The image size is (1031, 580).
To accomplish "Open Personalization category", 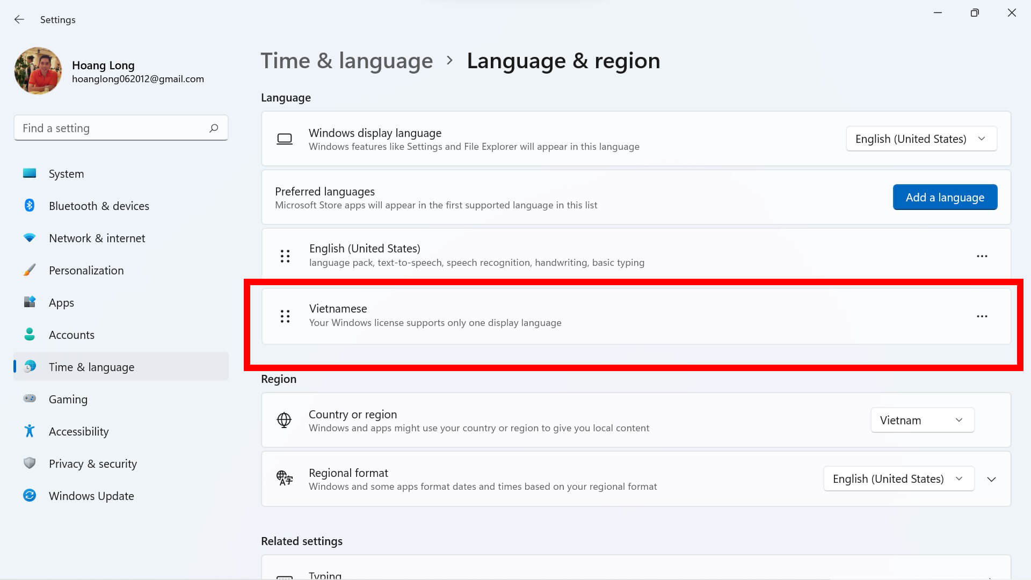I will (x=121, y=270).
